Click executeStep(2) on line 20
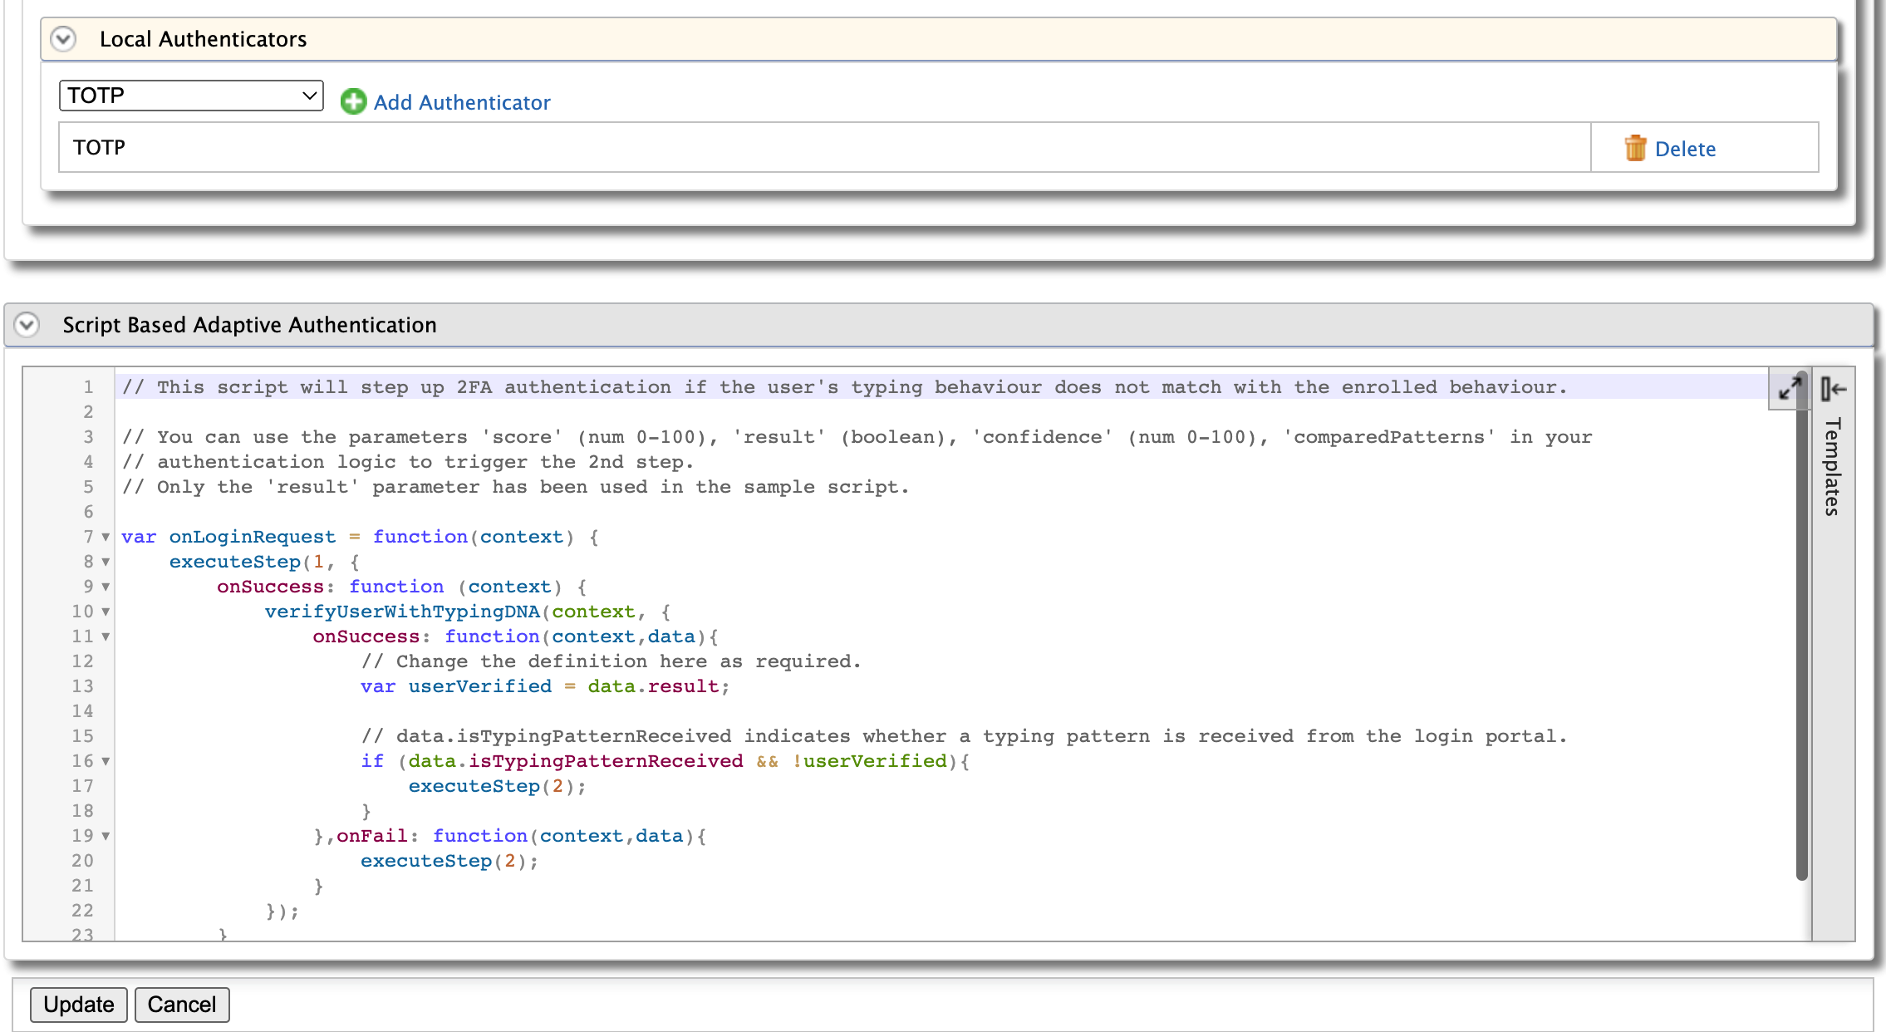 (449, 861)
